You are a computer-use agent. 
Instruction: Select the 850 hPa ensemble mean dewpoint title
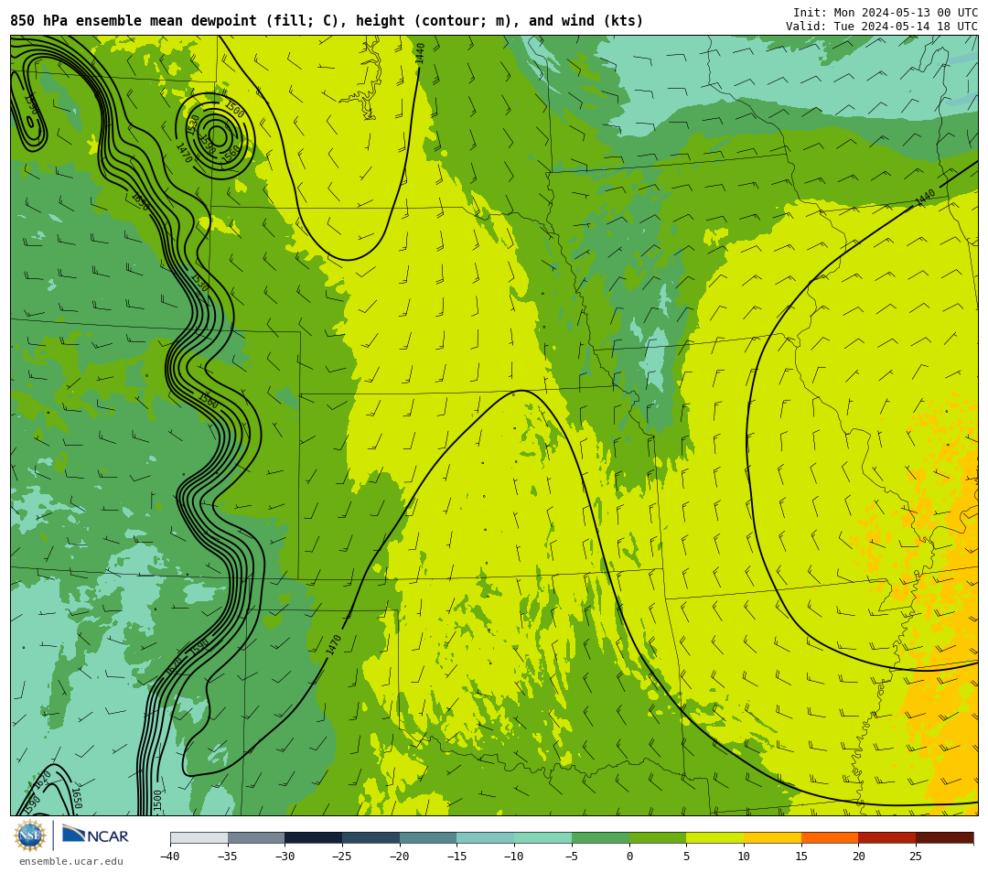(327, 21)
